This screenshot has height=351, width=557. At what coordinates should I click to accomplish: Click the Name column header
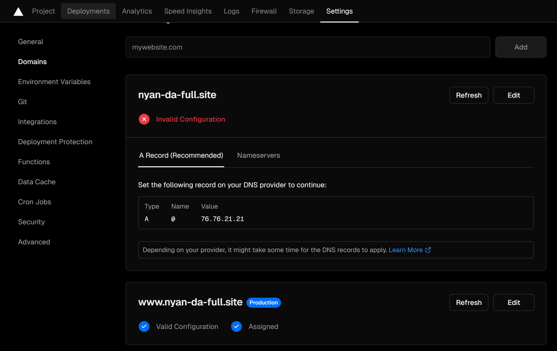pos(180,206)
